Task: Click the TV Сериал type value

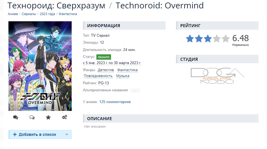Action: [x=100, y=36]
